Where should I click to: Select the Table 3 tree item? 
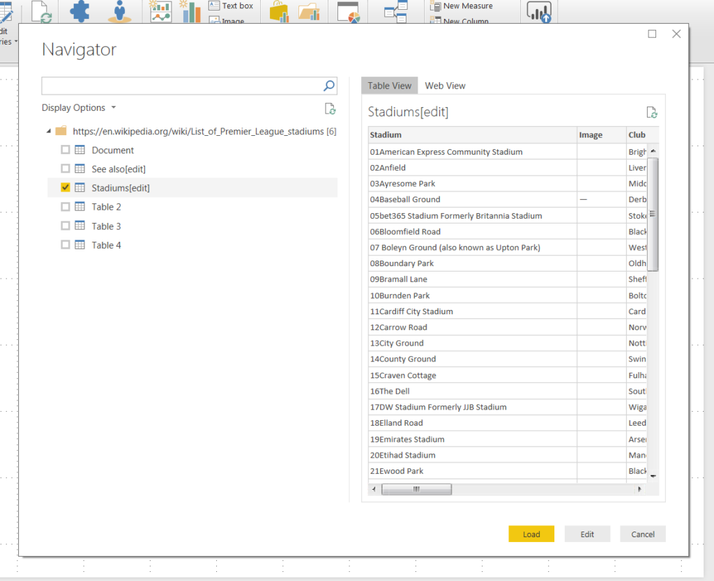106,226
